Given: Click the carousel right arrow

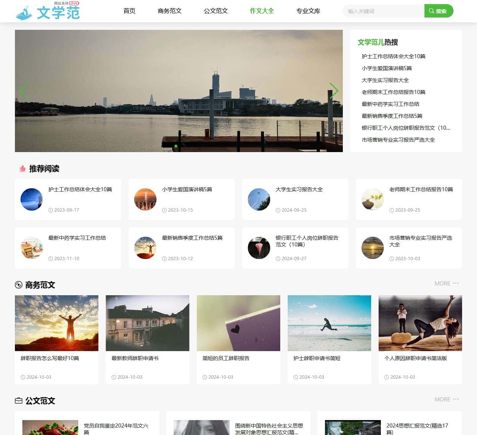Looking at the screenshot, I should [x=334, y=91].
